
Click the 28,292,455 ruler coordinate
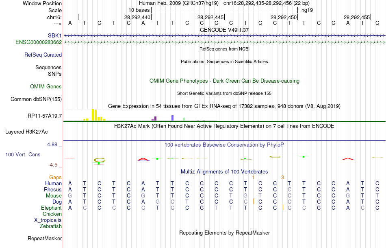click(356, 17)
